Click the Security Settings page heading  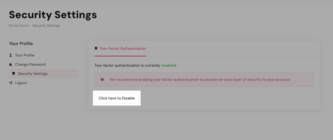pos(53,15)
